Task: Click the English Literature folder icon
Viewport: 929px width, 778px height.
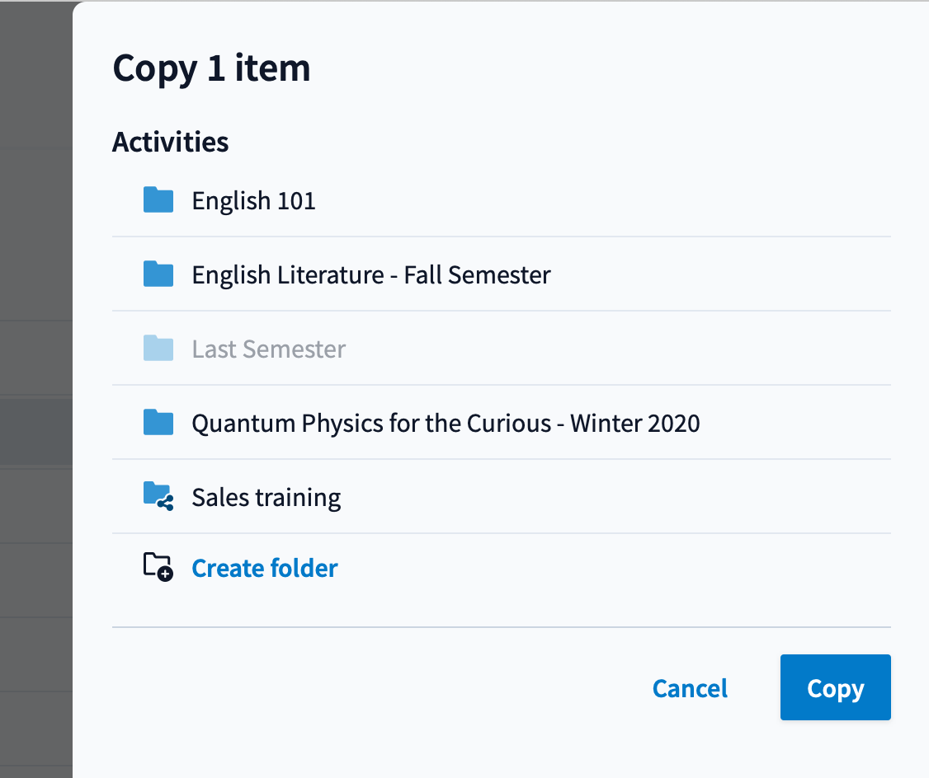Action: (x=158, y=274)
